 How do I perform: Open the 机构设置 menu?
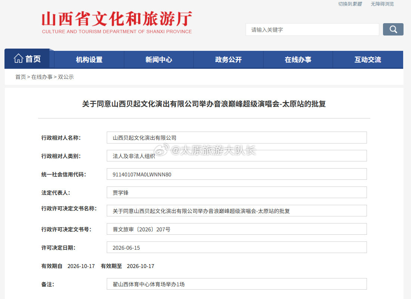point(89,59)
